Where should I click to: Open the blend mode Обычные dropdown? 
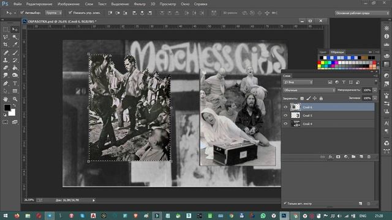click(309, 90)
